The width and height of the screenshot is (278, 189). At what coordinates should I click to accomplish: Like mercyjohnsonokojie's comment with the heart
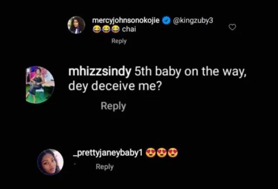(x=232, y=27)
